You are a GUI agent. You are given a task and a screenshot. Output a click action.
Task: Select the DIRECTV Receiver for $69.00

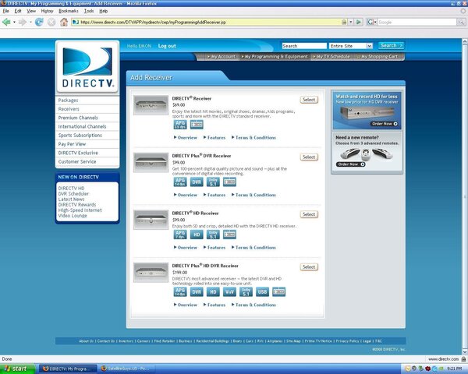(309, 100)
